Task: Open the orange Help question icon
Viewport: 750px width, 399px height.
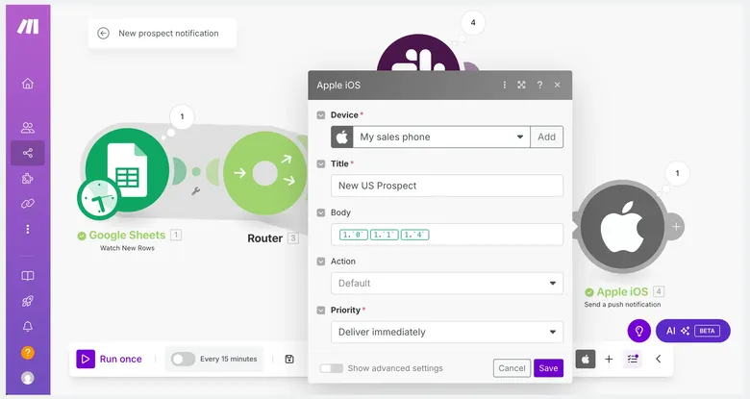Action: pos(28,353)
